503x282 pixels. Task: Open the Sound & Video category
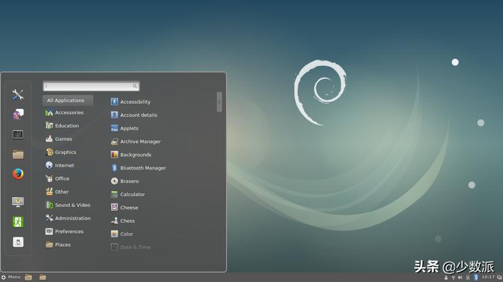point(68,205)
